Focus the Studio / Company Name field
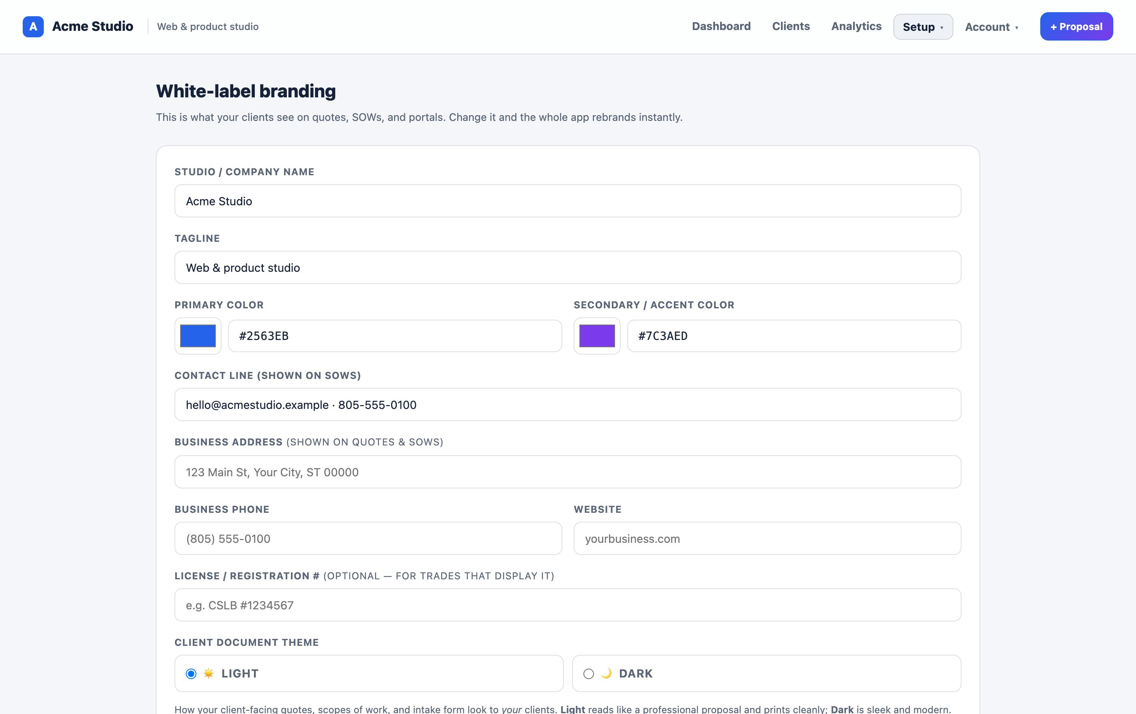Screen dimensions: 1136x714 [x=568, y=201]
